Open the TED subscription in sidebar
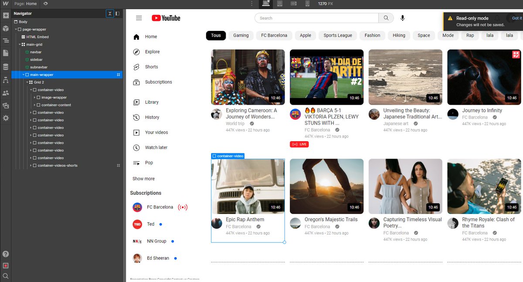This screenshot has width=523, height=282. pos(144,224)
